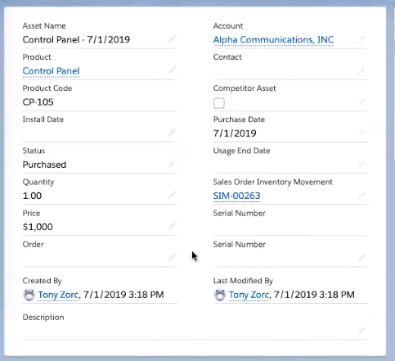Open SIM-00263 inventory movement link
Screen dimensions: 395x361
[236, 196]
